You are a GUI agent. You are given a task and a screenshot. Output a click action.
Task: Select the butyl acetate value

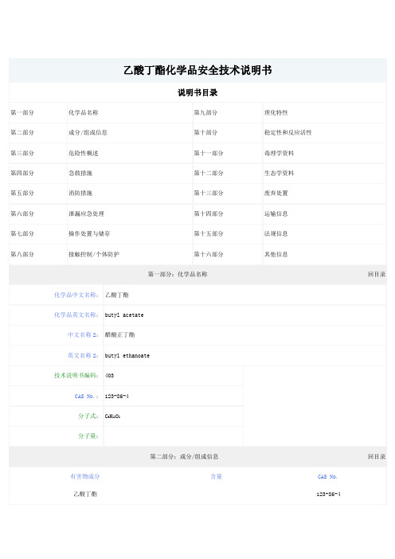pyautogui.click(x=124, y=315)
